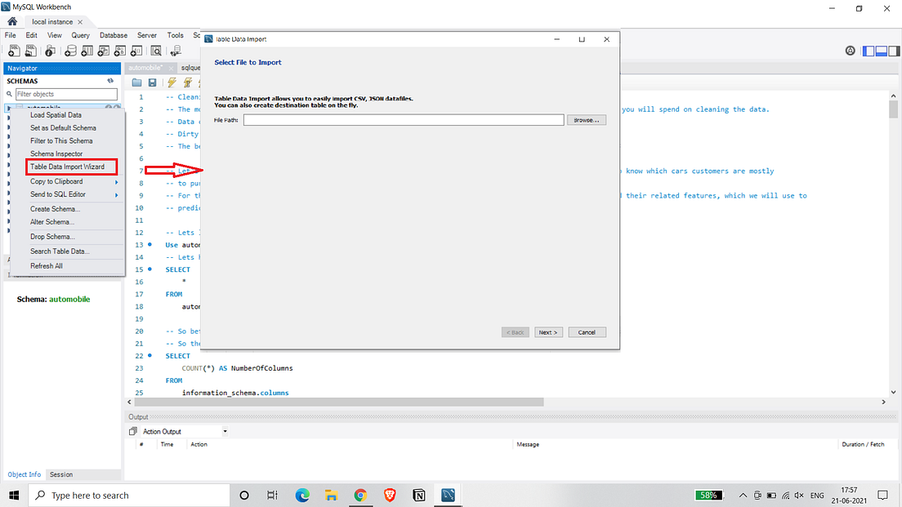Screen dimensions: 902x507
Task: Expand the Send to SQL Editor submenu
Action: click(x=56, y=194)
